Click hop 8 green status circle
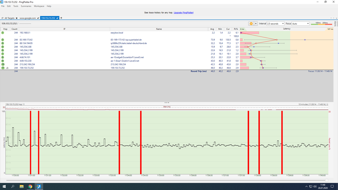This screenshot has width=338, height=190. tap(3, 57)
